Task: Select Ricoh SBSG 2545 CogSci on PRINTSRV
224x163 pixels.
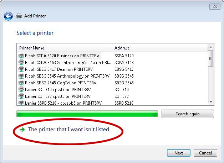Action: (61, 83)
